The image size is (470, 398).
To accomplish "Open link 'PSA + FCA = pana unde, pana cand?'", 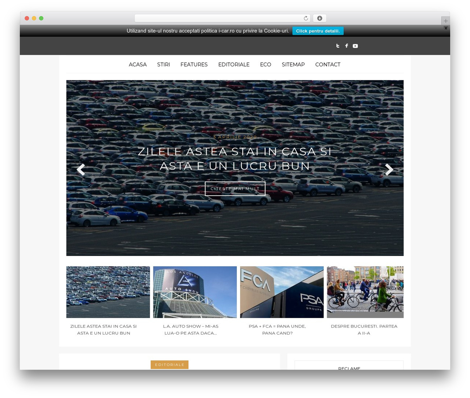I will click(x=277, y=330).
